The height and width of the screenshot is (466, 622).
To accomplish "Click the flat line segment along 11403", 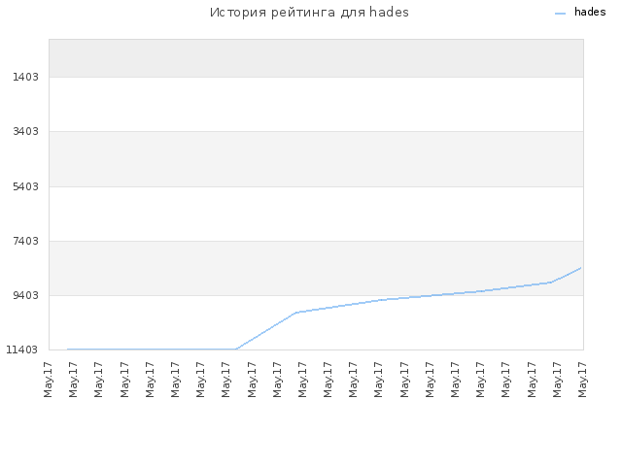I will [x=152, y=349].
